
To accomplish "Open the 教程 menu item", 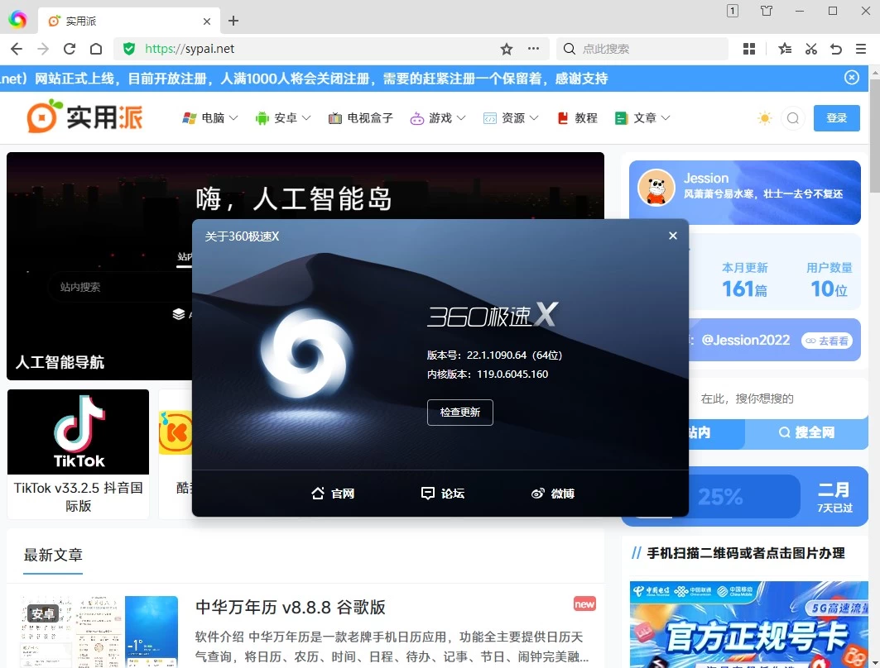I will click(x=578, y=118).
